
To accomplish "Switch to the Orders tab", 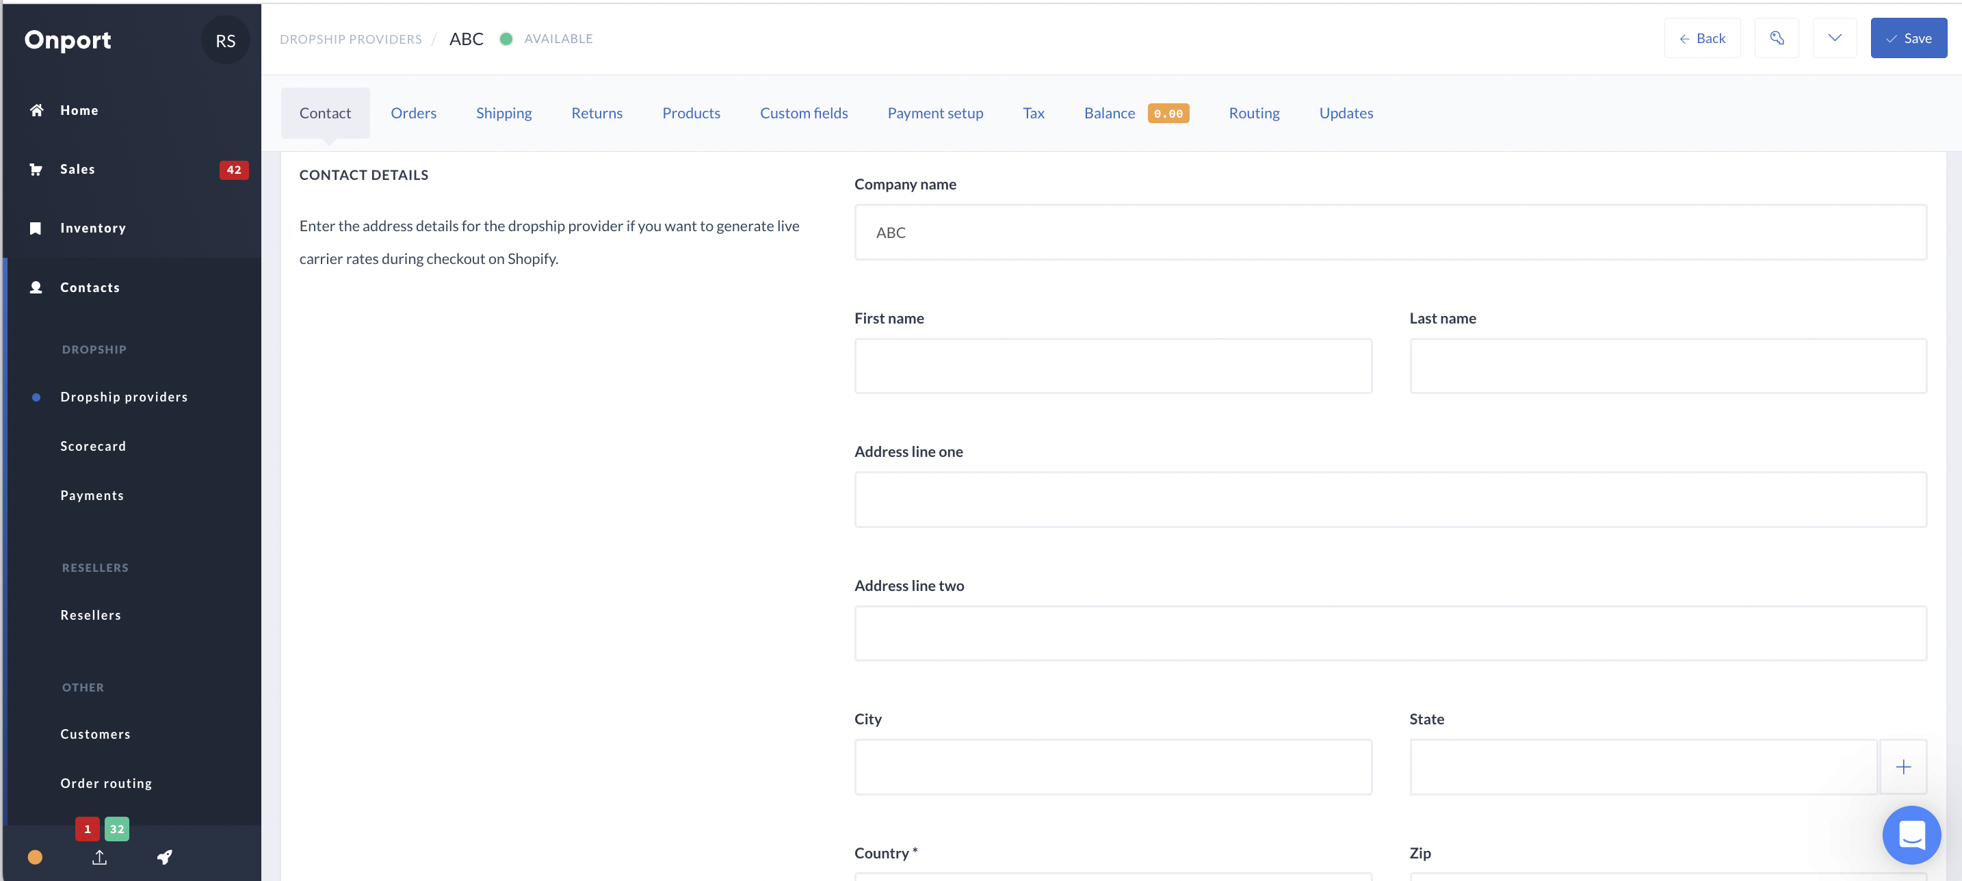I will click(414, 113).
